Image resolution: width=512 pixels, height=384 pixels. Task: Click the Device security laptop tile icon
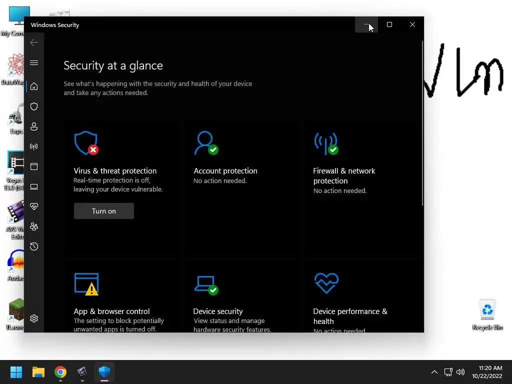(x=206, y=285)
